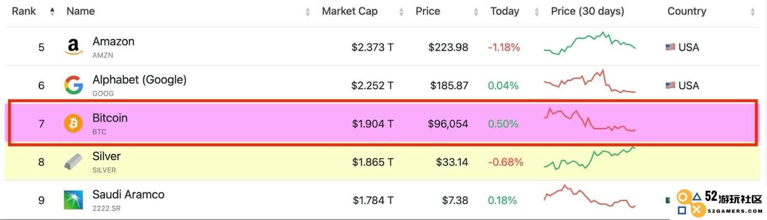Click the USA flag in Alphabet row
The width and height of the screenshot is (767, 220).
pos(670,85)
